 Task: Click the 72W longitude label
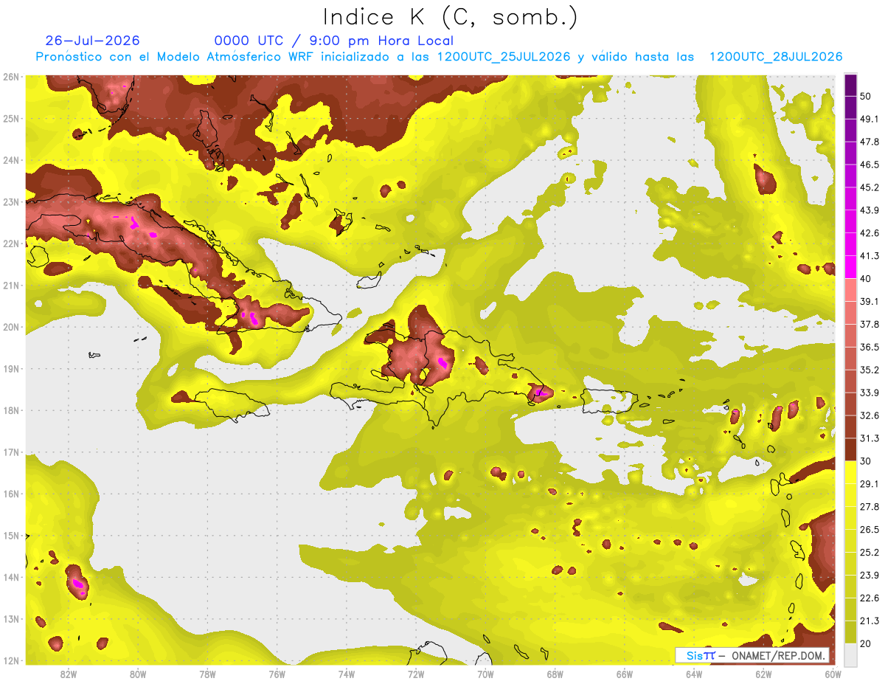(x=415, y=674)
